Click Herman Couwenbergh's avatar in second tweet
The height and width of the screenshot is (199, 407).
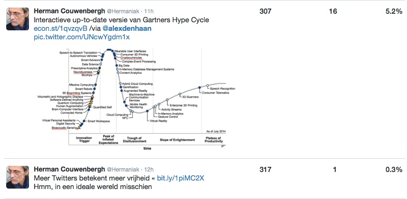(18, 177)
